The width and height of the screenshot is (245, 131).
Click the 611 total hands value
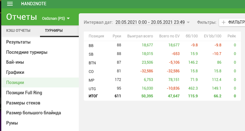pos(118,96)
